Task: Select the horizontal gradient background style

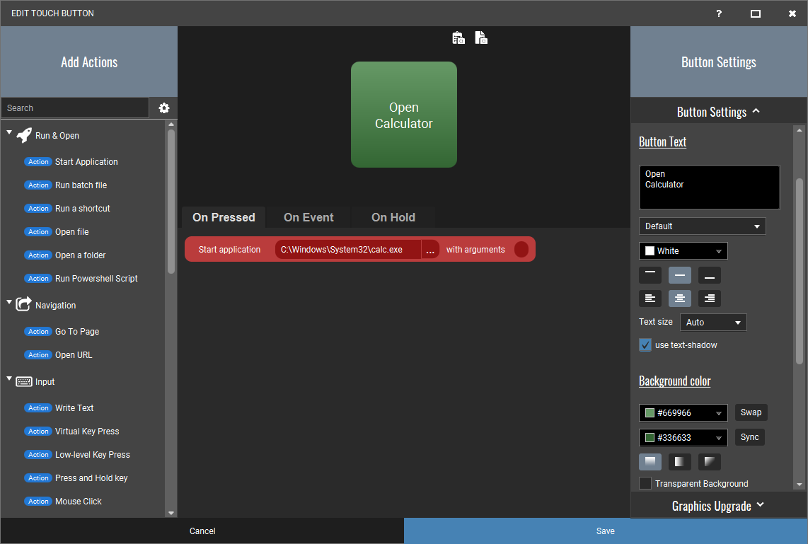Action: 680,462
